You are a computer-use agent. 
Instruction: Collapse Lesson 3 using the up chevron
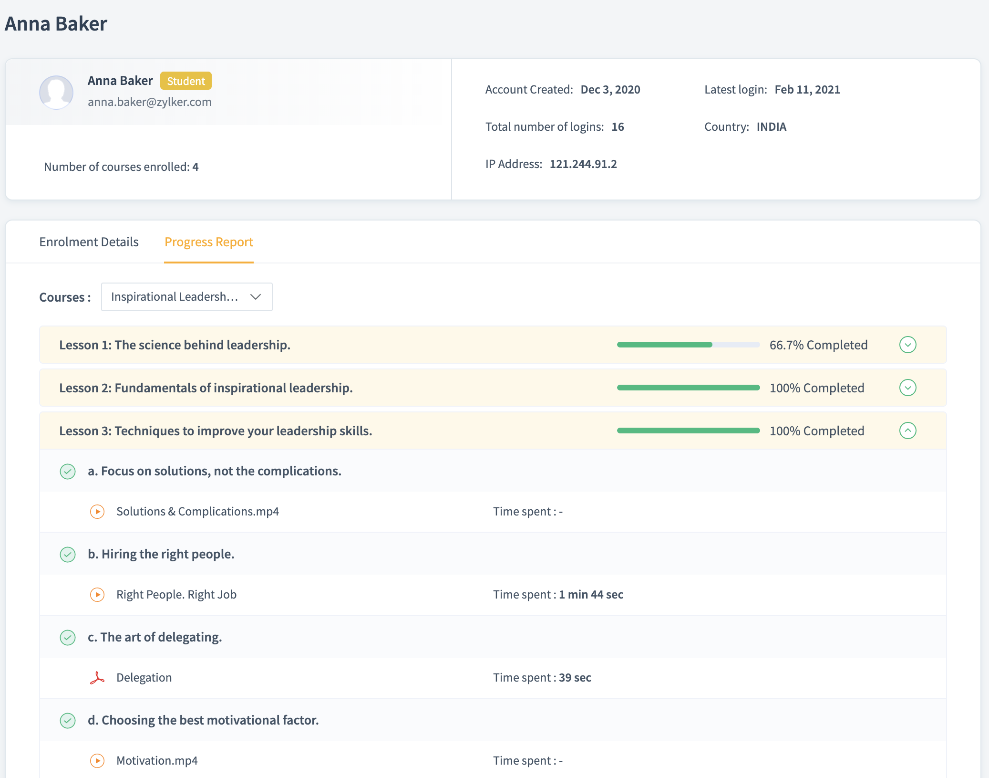pos(907,431)
